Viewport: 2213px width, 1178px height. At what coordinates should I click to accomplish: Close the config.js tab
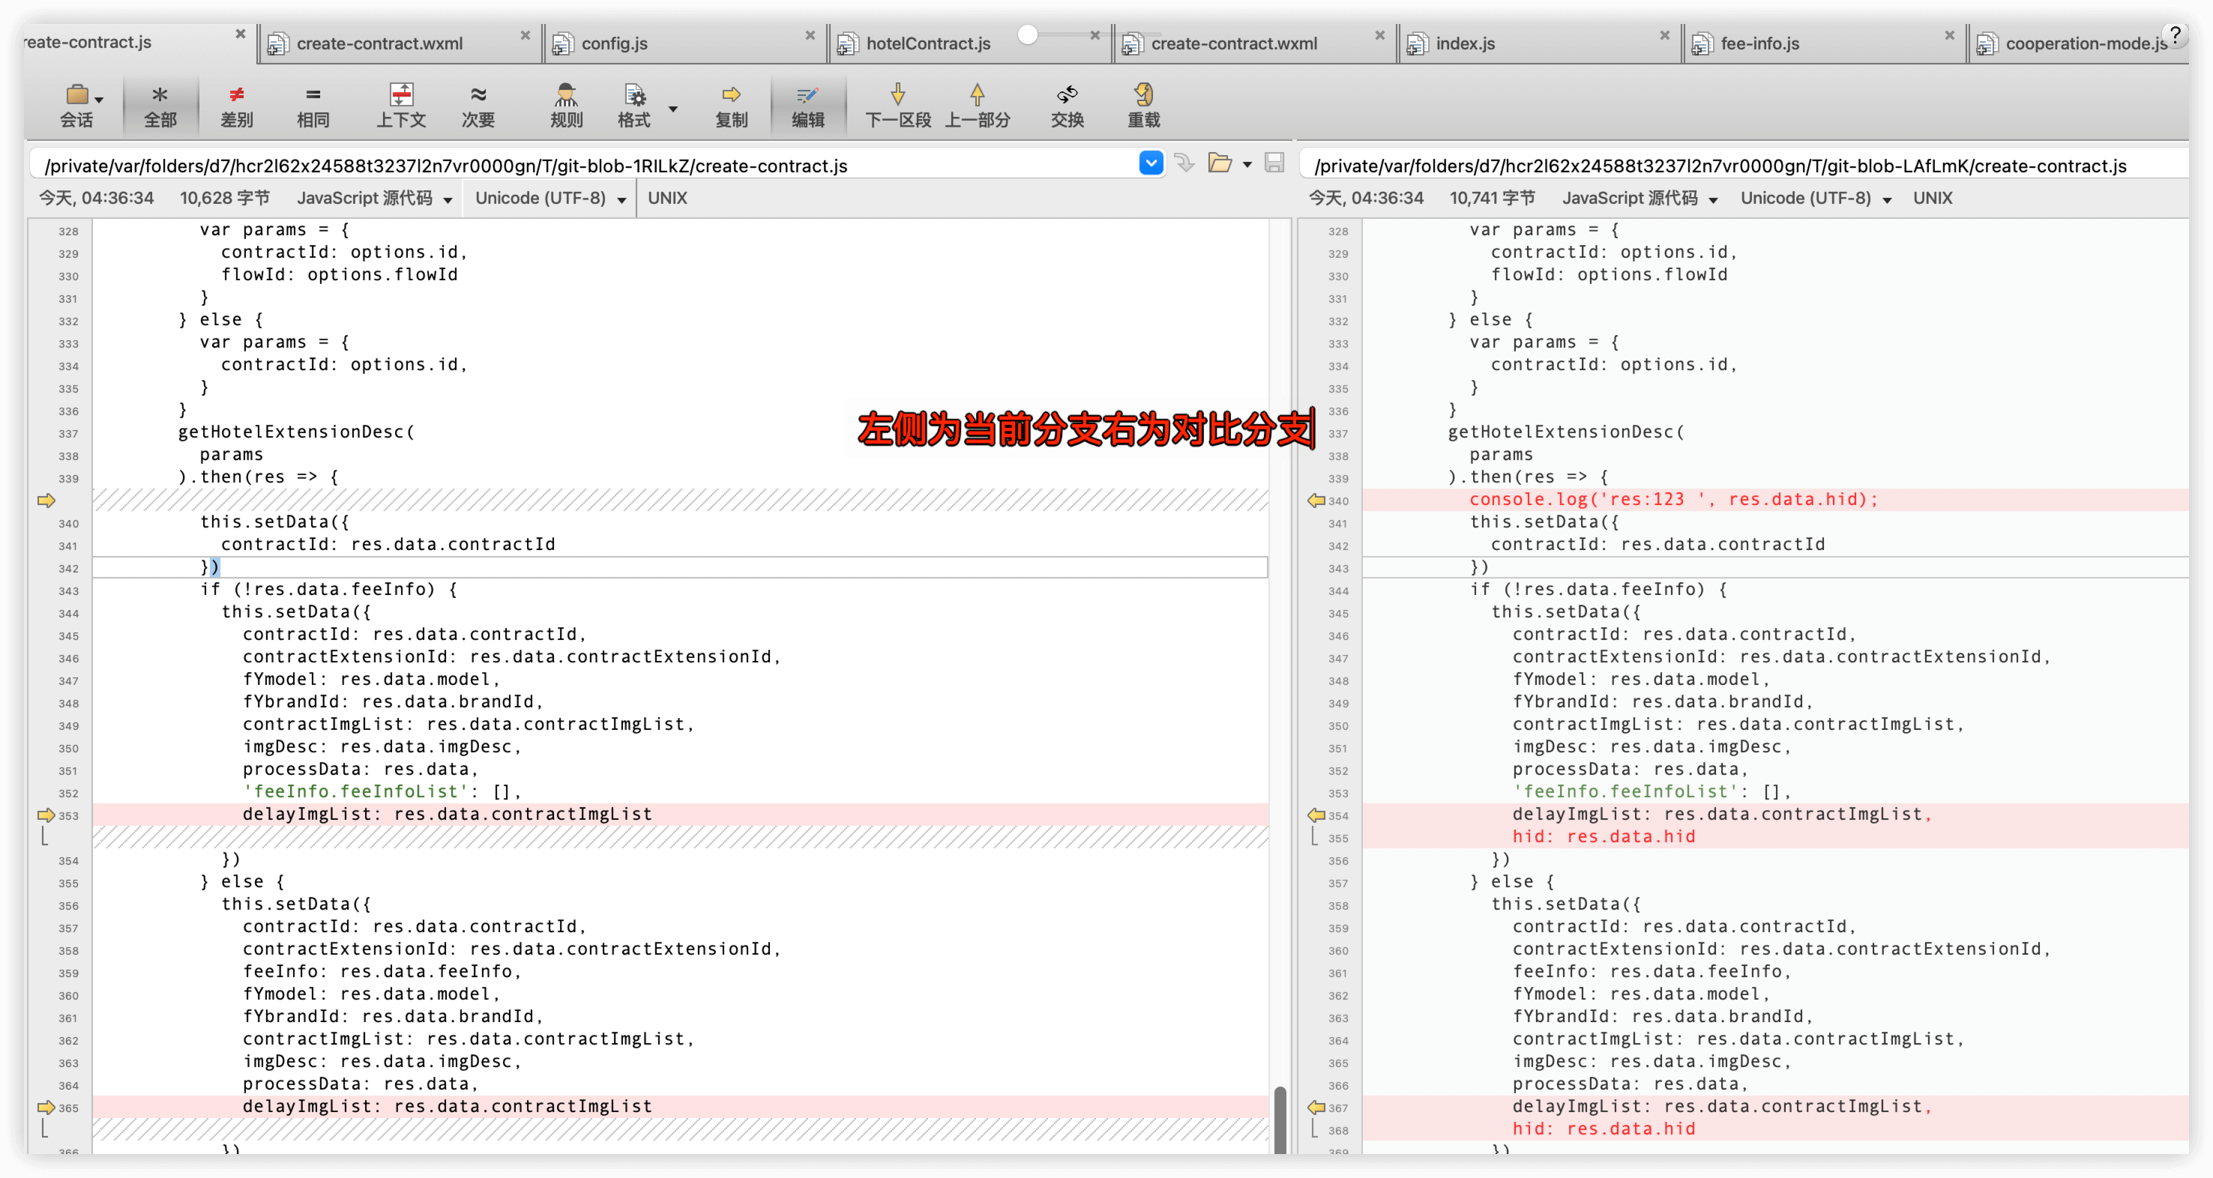[x=809, y=35]
